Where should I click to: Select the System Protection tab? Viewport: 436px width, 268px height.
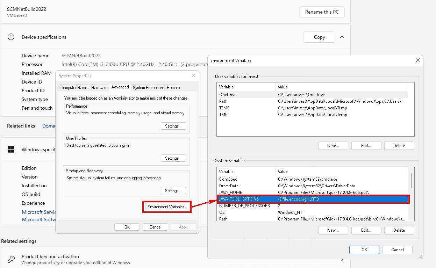pyautogui.click(x=148, y=88)
